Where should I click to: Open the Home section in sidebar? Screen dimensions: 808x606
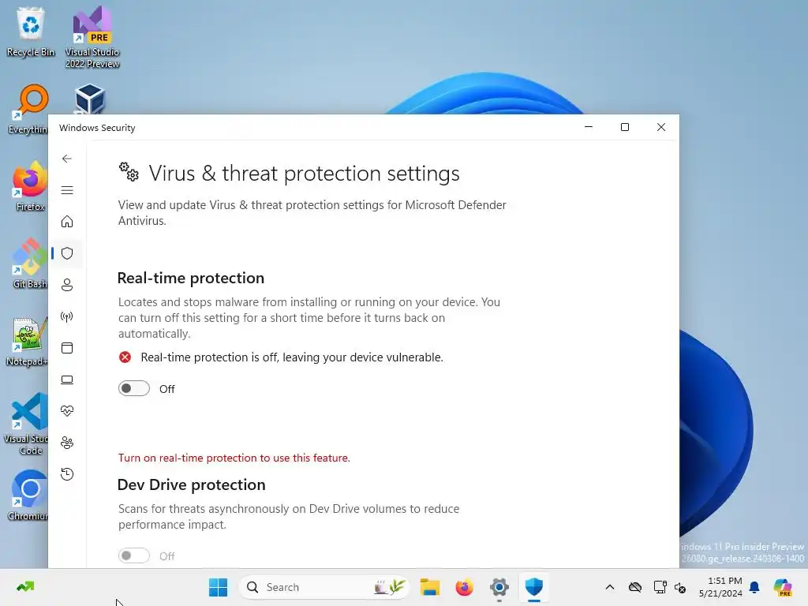(x=67, y=222)
